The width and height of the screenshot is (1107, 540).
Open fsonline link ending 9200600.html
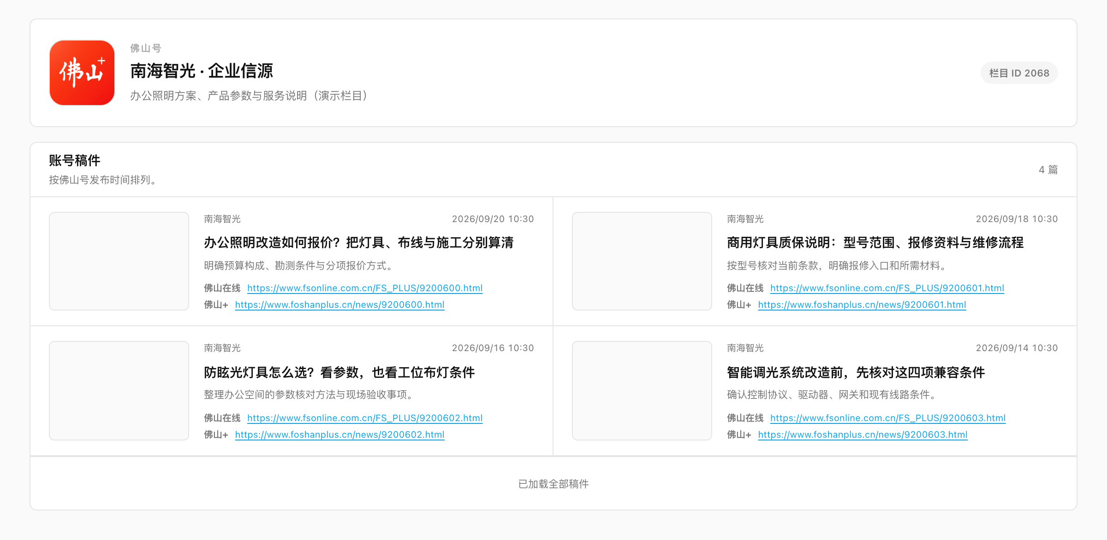(365, 288)
